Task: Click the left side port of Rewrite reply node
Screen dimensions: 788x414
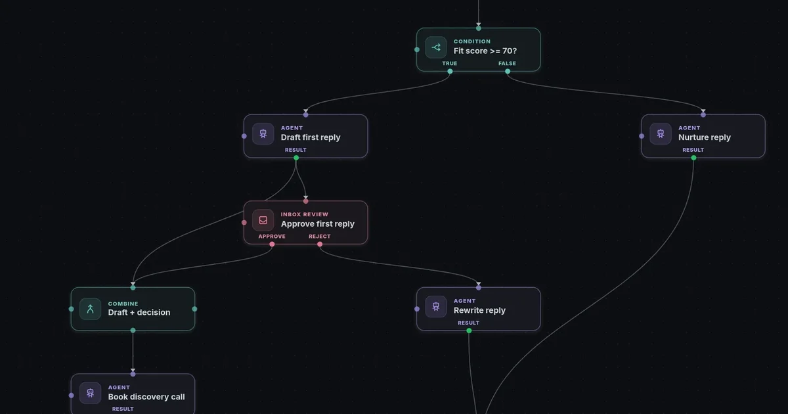Action: coord(417,309)
